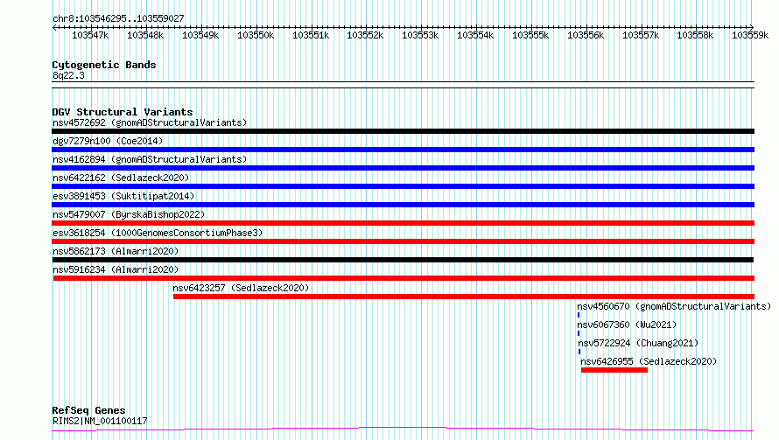Click the RIMS2|NM_001100117 gene label

[x=100, y=421]
